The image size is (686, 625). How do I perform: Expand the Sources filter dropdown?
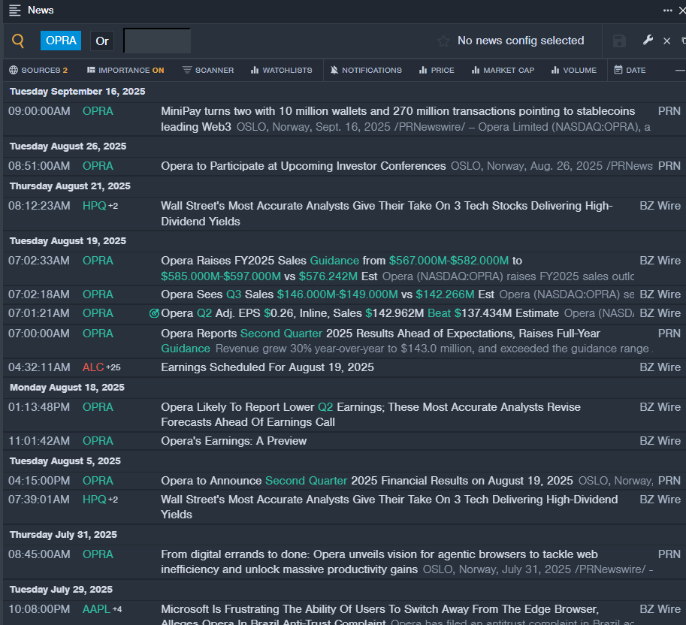pyautogui.click(x=38, y=70)
